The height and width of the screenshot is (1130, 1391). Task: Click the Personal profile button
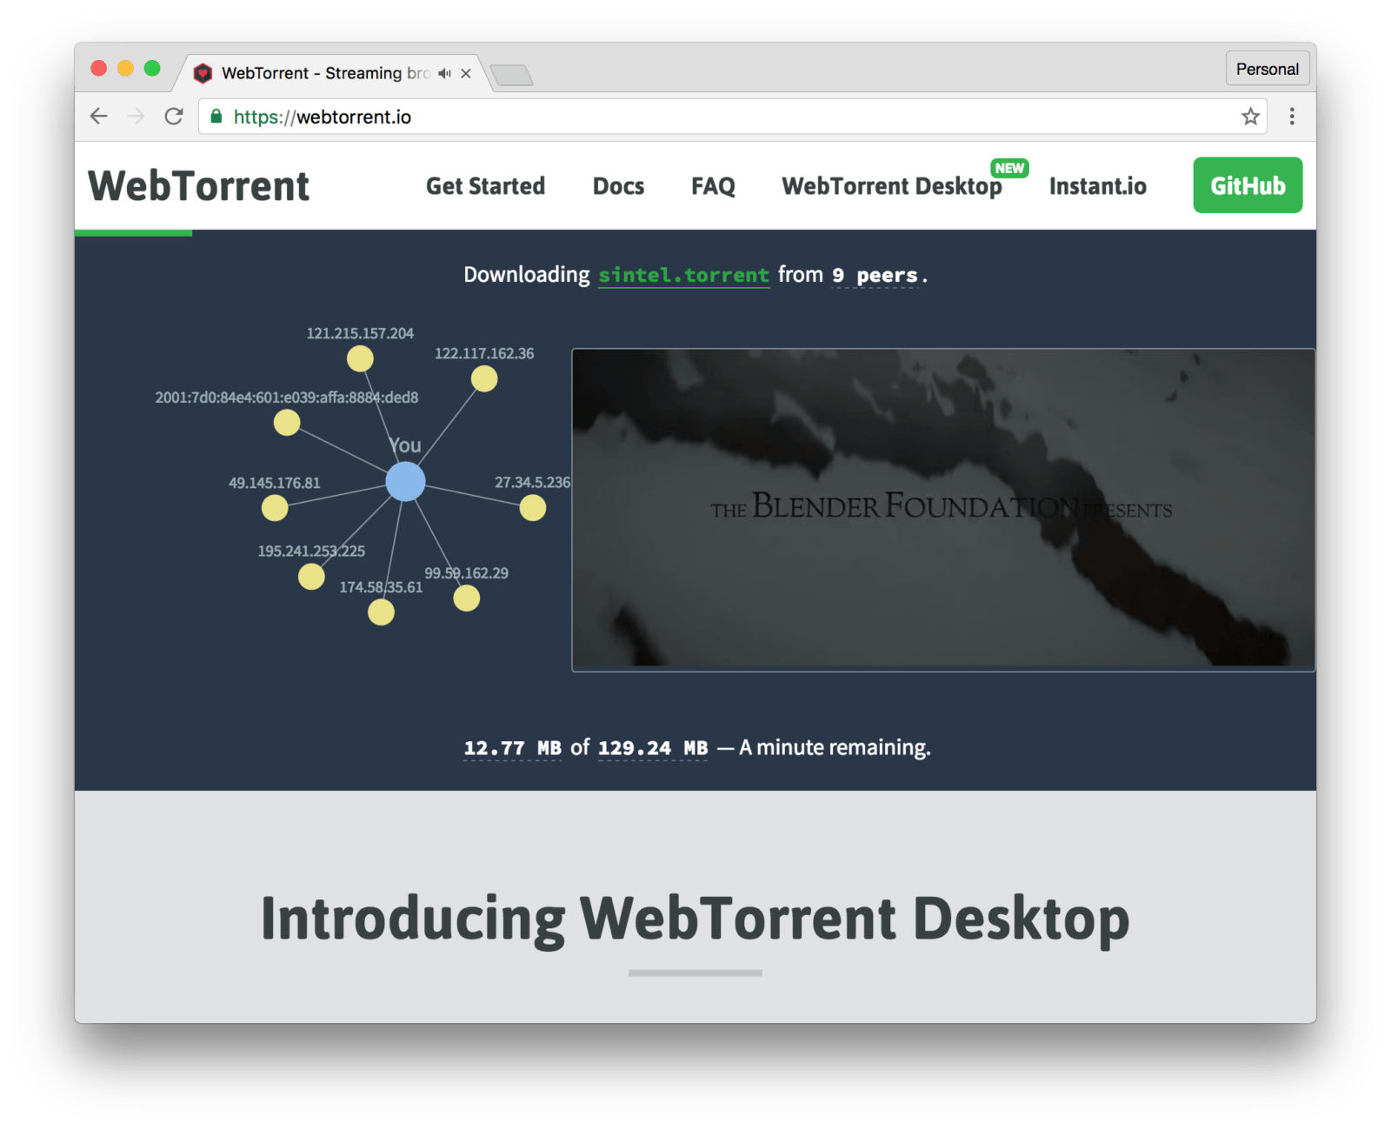(x=1267, y=69)
